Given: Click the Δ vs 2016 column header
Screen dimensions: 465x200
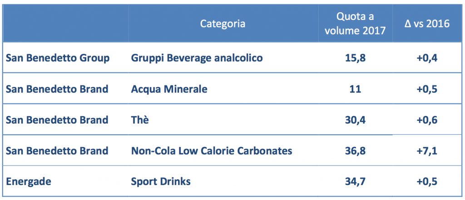Looking at the screenshot, I should tap(427, 24).
